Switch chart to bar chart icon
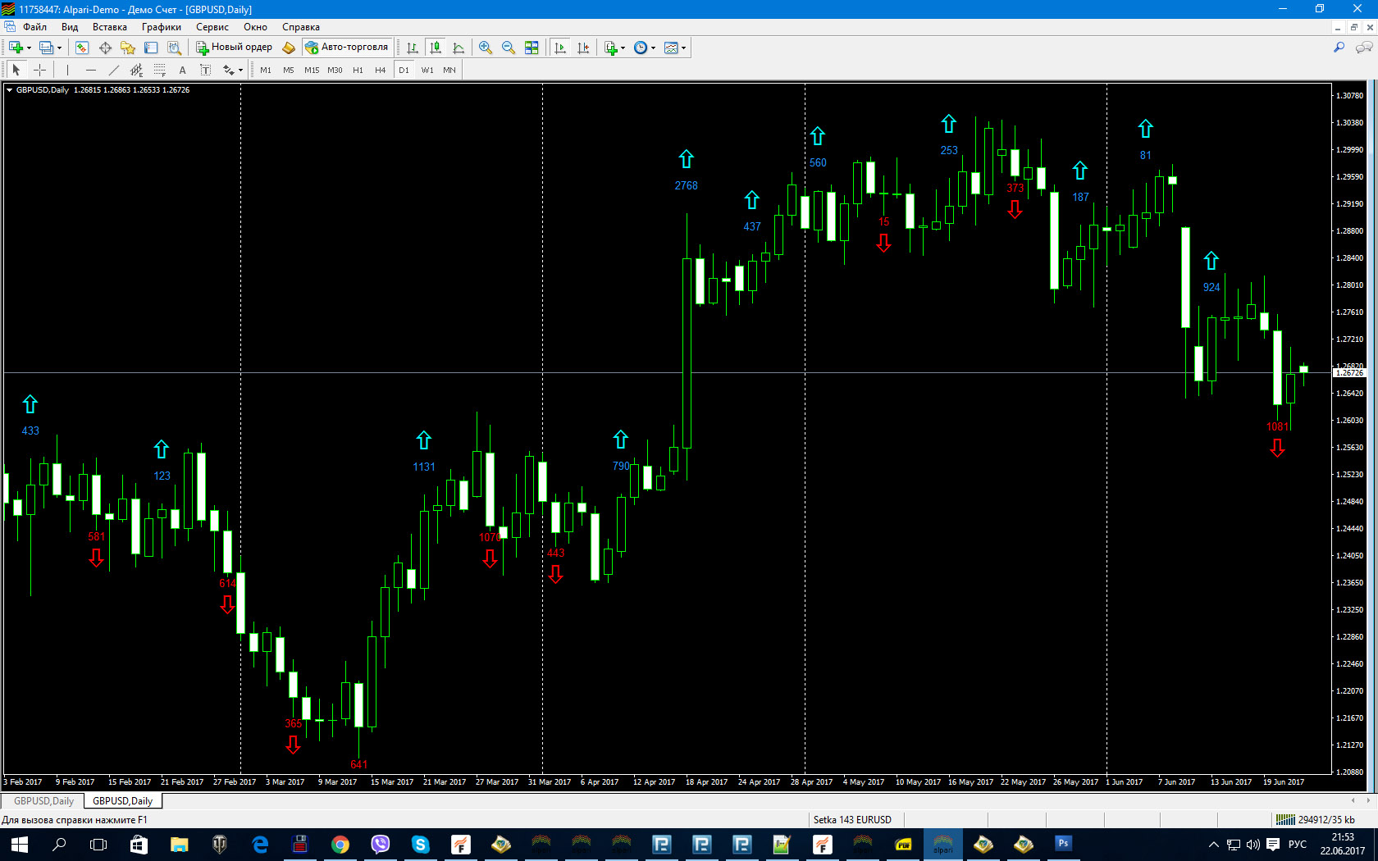The height and width of the screenshot is (861, 1378). pyautogui.click(x=413, y=48)
